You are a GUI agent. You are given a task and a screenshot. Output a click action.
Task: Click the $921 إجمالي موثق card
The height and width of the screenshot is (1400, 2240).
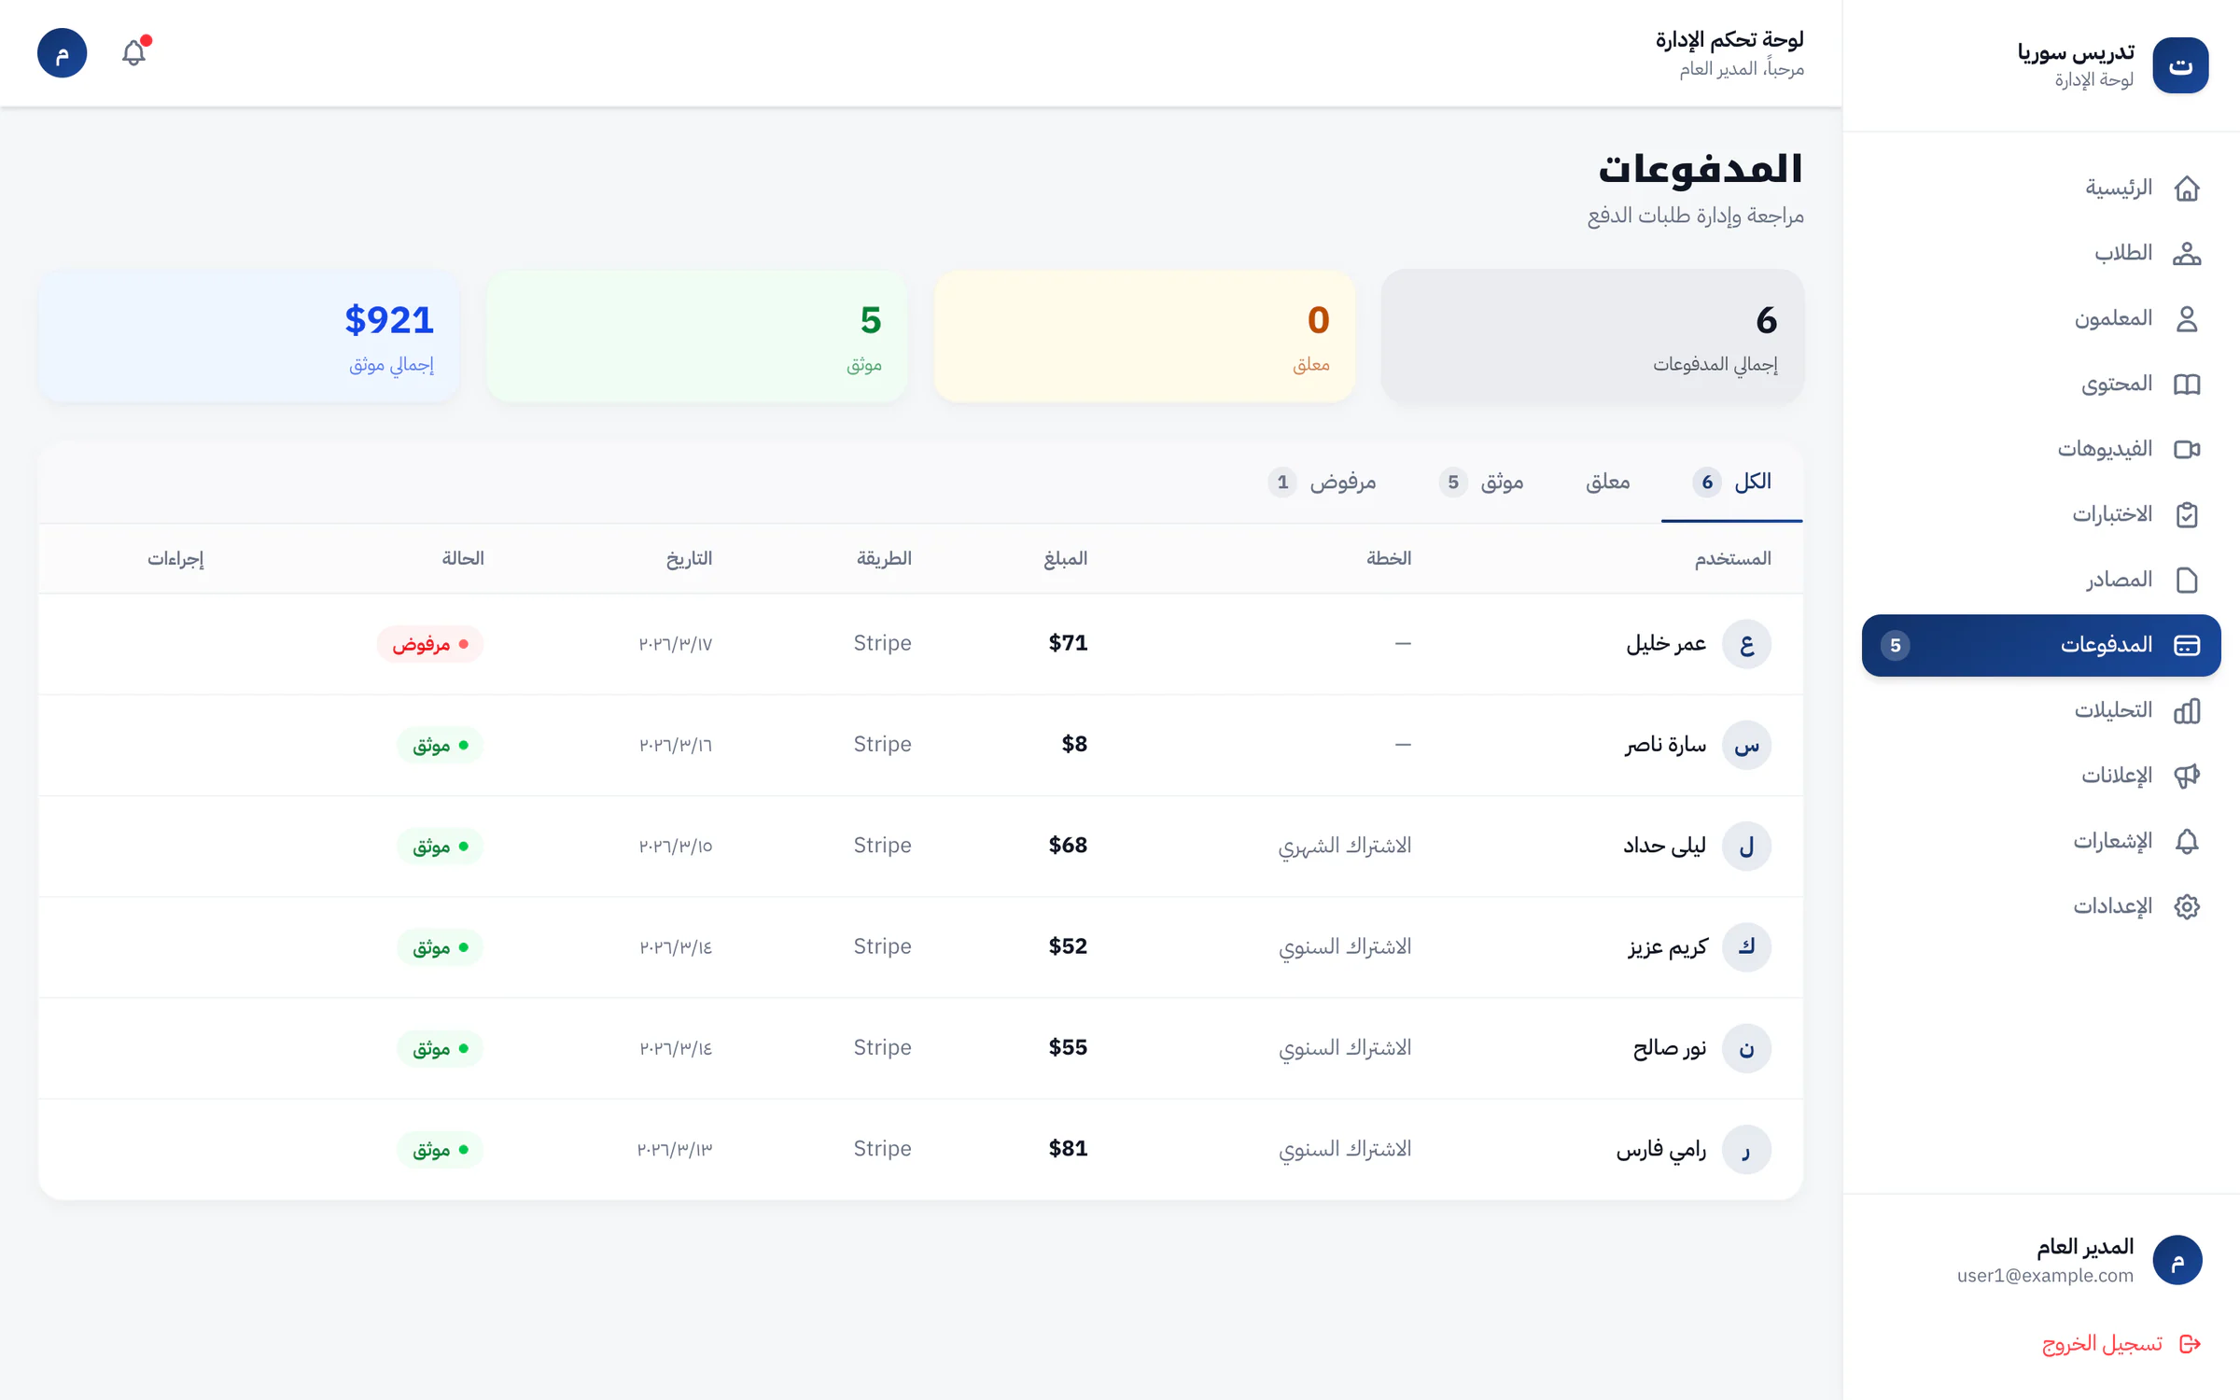coord(248,336)
